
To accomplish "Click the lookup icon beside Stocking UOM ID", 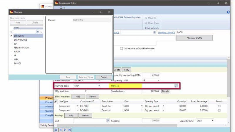I will click(x=155, y=32).
